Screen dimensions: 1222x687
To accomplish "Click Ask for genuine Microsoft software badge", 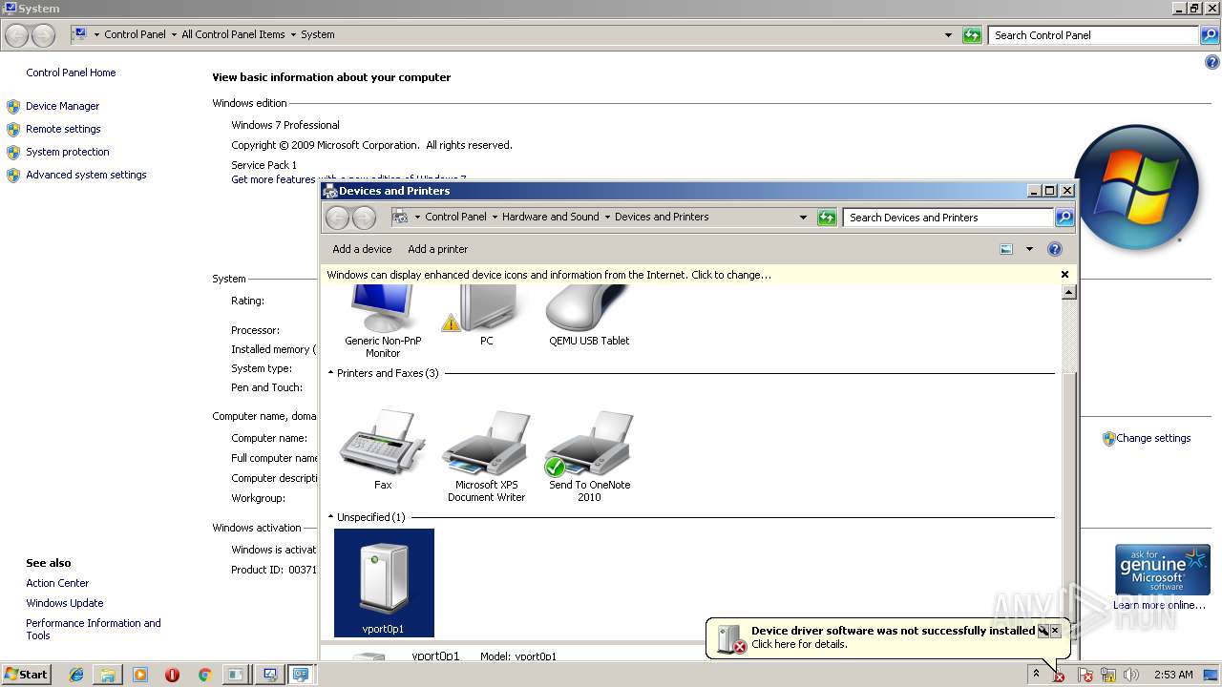I will [1163, 570].
